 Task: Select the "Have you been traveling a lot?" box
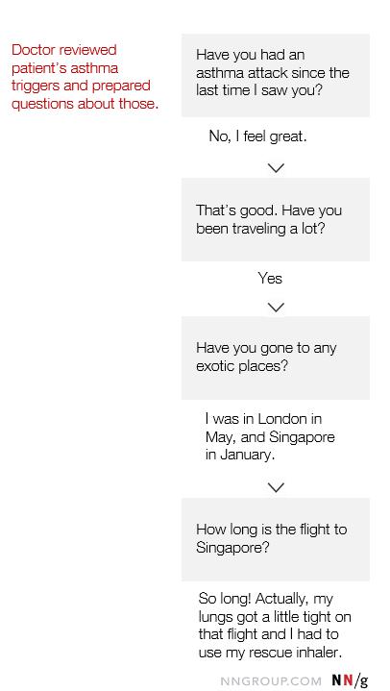coord(276,219)
